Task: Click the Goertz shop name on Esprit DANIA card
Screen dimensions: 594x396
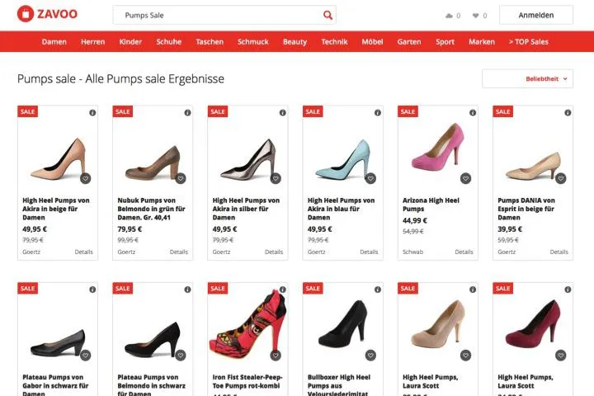Action: (x=507, y=252)
